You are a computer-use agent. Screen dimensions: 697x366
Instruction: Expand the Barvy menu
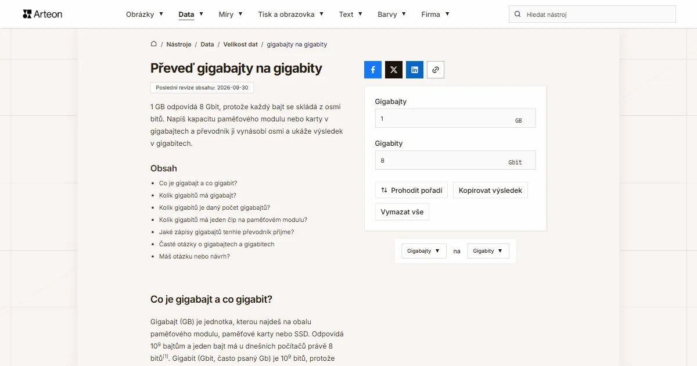click(392, 14)
